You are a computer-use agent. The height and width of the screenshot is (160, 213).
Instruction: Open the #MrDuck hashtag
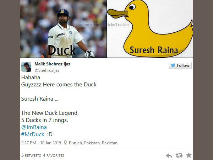point(33,134)
